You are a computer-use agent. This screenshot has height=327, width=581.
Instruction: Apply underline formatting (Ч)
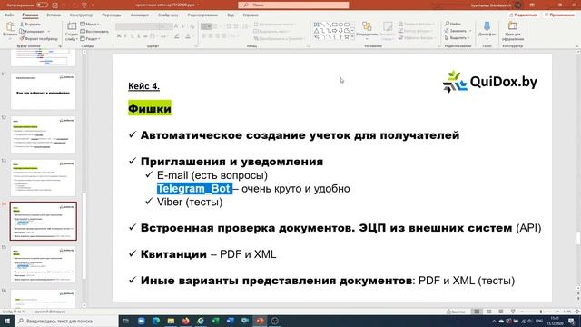[x=132, y=36]
